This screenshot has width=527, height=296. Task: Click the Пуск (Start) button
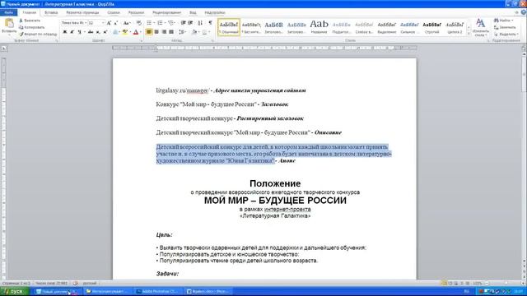15,291
